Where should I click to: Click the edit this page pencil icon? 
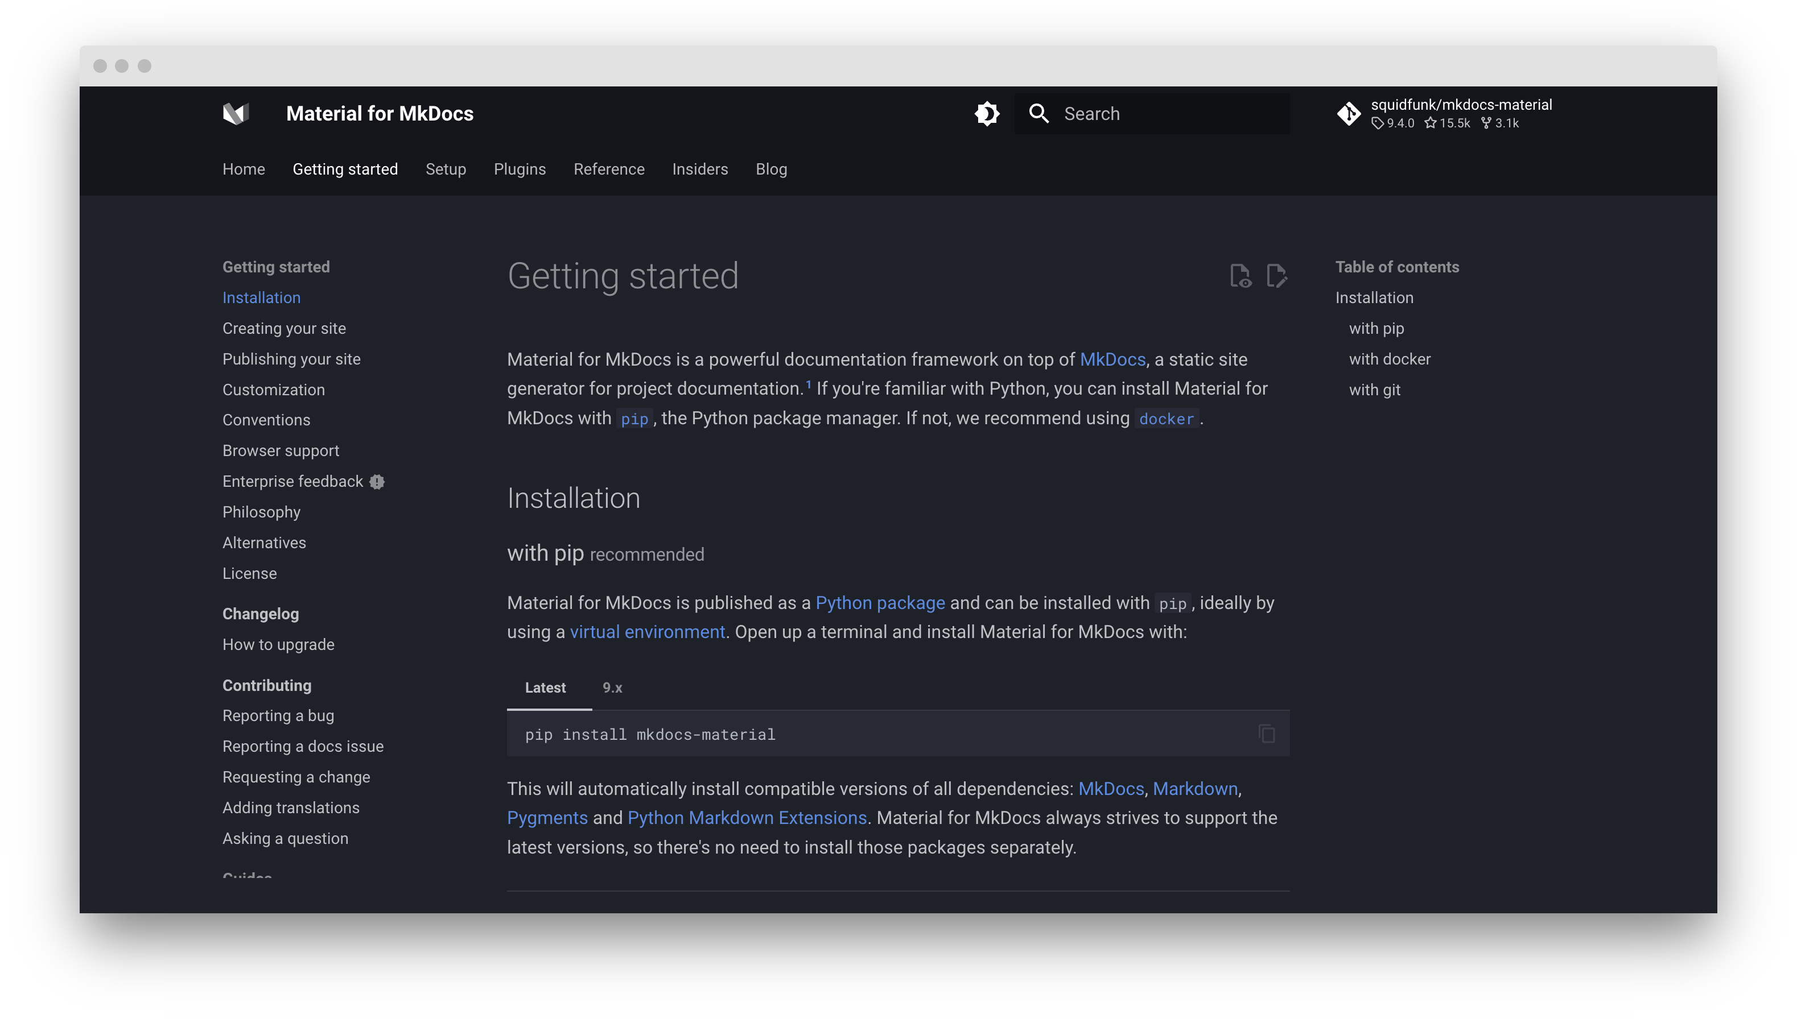(1276, 277)
